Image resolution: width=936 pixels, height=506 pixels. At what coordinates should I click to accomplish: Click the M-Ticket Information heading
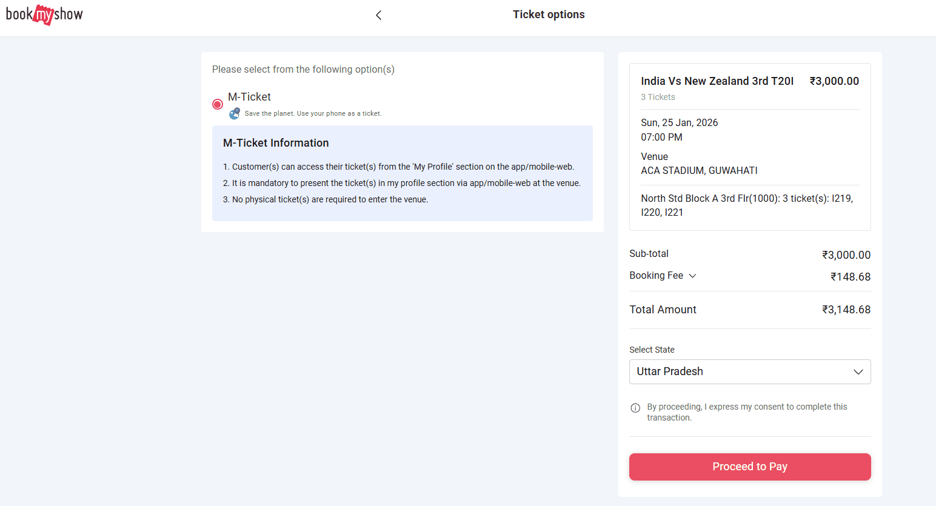click(x=276, y=143)
